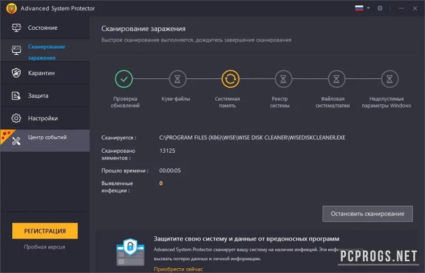Viewport: 425px width, 273px height.
Task: Click the Карантин shield icon
Action: 16,73
